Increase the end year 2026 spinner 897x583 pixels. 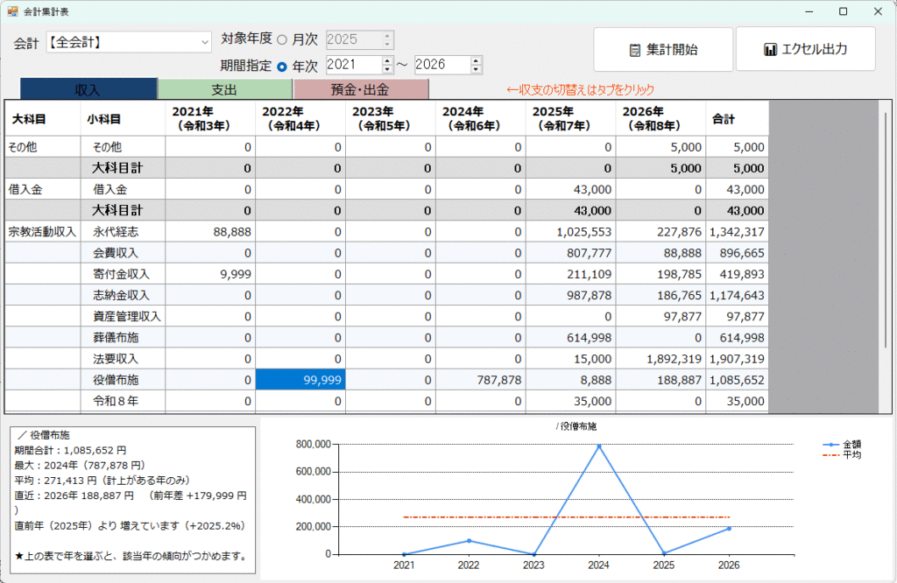(476, 60)
